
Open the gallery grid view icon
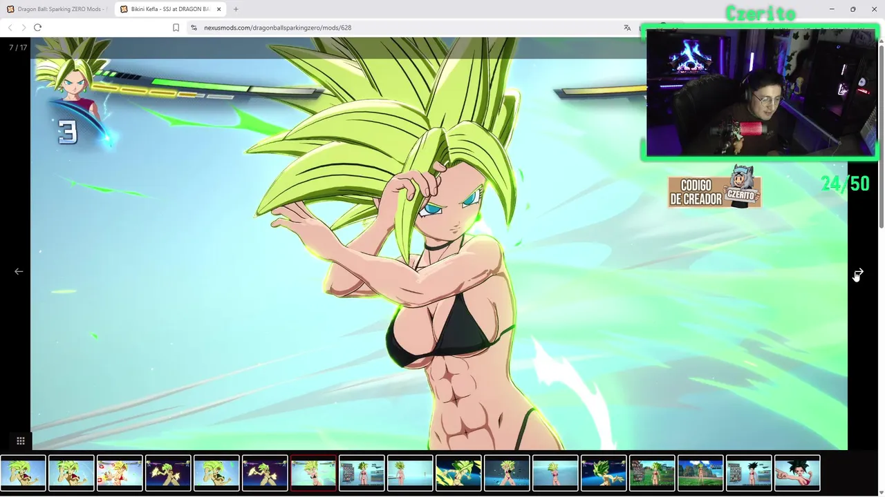tap(21, 440)
